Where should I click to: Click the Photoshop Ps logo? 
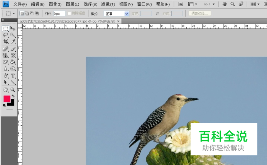pyautogui.click(x=6, y=4)
